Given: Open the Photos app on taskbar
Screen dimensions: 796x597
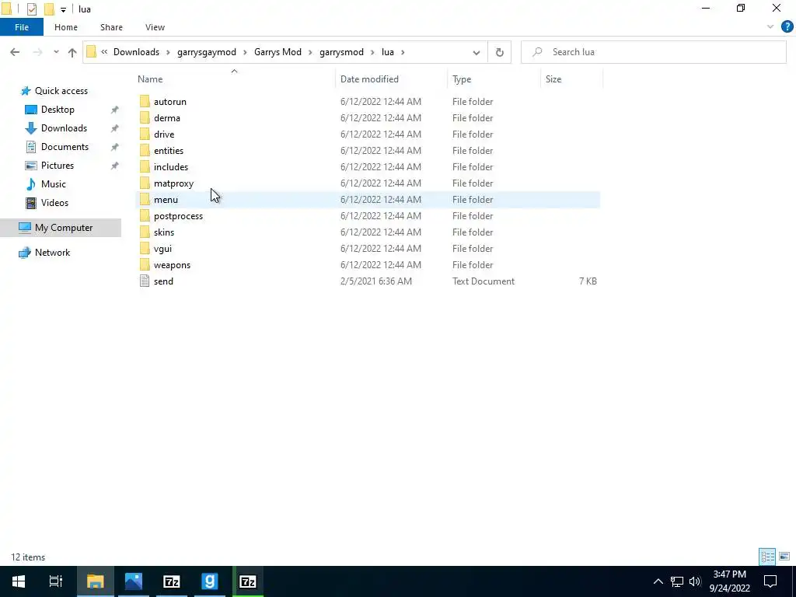Looking at the screenshot, I should 134,581.
